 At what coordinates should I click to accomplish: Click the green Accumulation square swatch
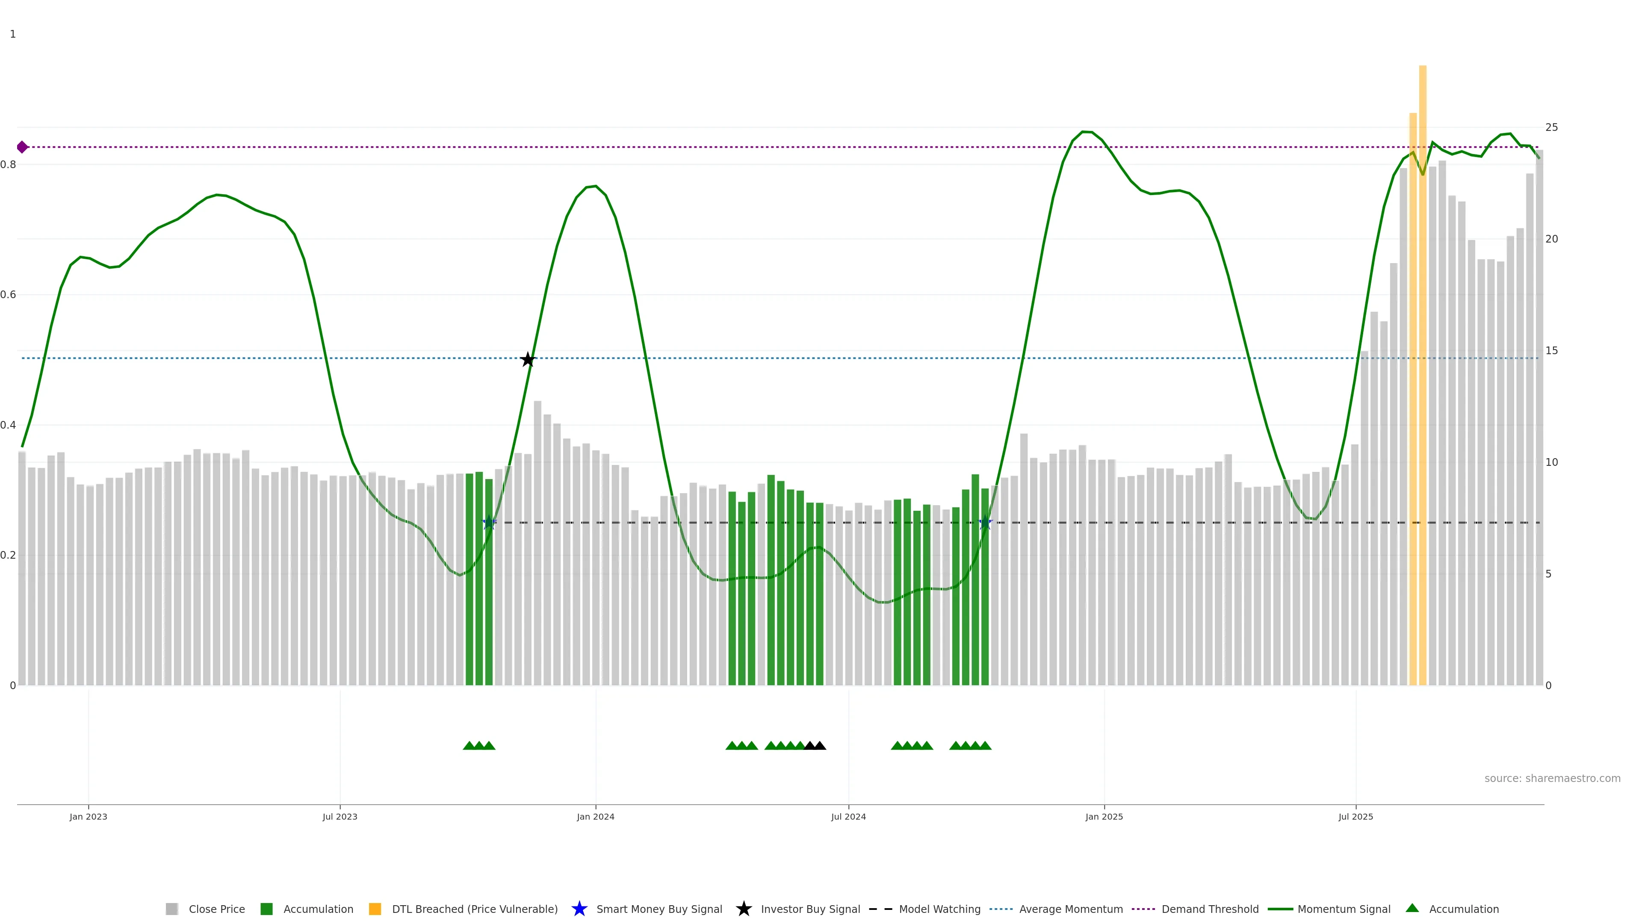(266, 909)
